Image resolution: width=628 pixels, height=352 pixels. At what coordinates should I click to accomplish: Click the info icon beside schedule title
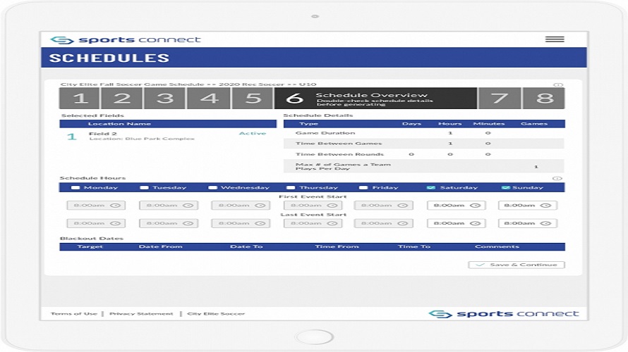(558, 84)
